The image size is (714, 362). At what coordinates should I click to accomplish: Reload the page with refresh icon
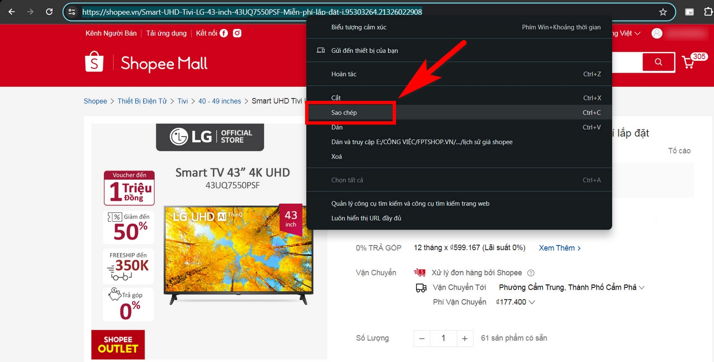(x=49, y=12)
